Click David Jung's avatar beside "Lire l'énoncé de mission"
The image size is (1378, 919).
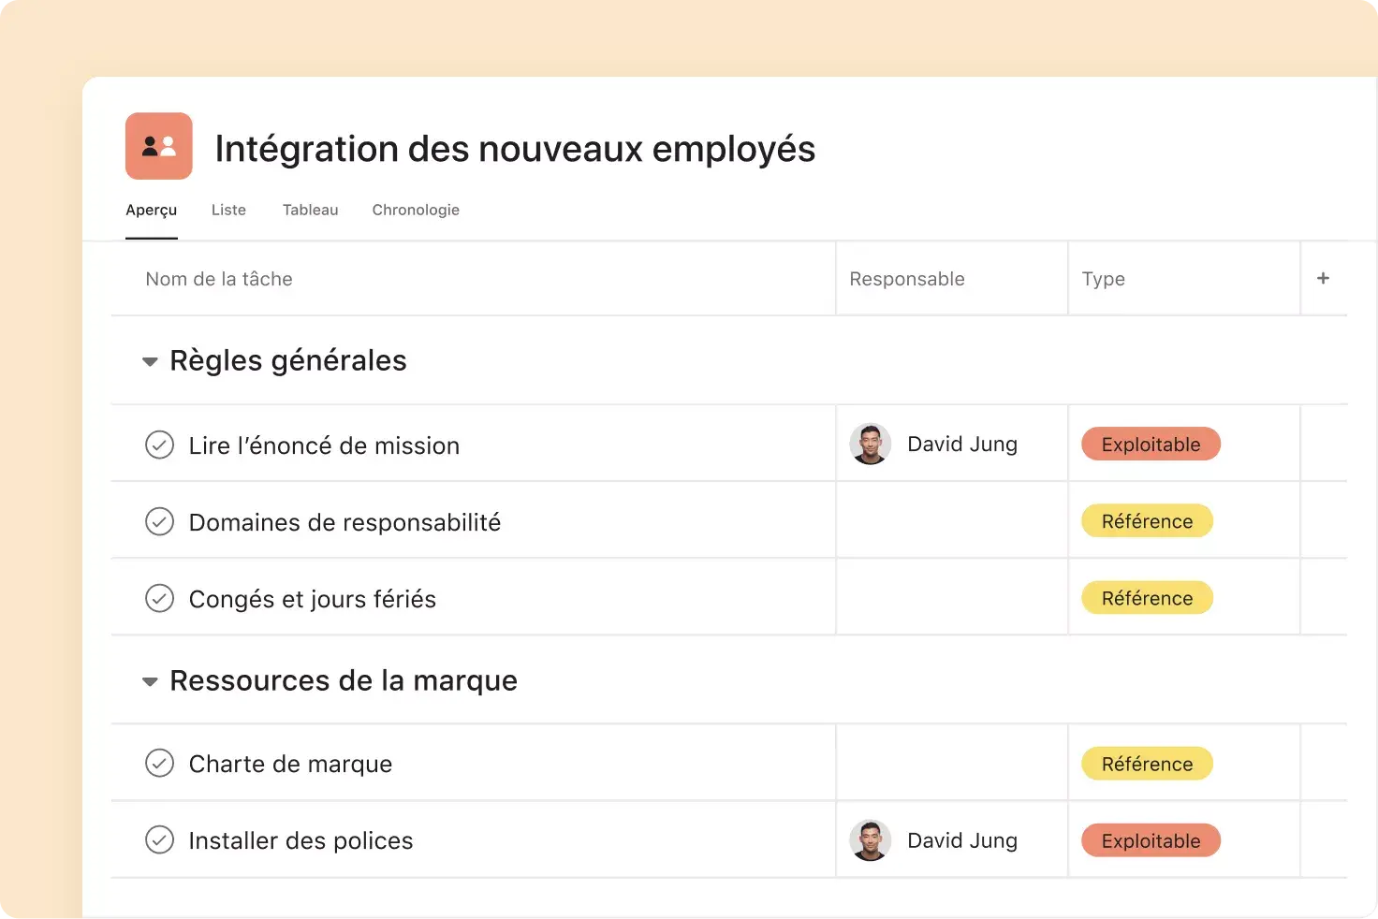(x=871, y=444)
